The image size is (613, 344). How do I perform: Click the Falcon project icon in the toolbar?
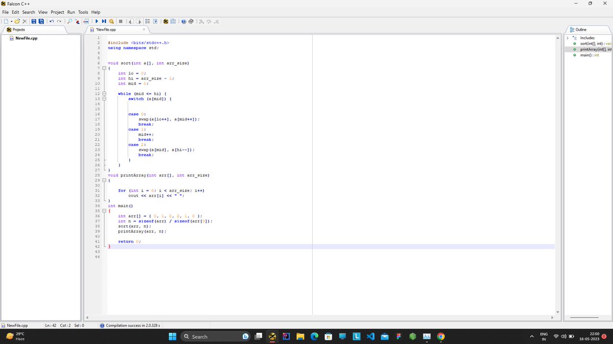[x=166, y=21]
